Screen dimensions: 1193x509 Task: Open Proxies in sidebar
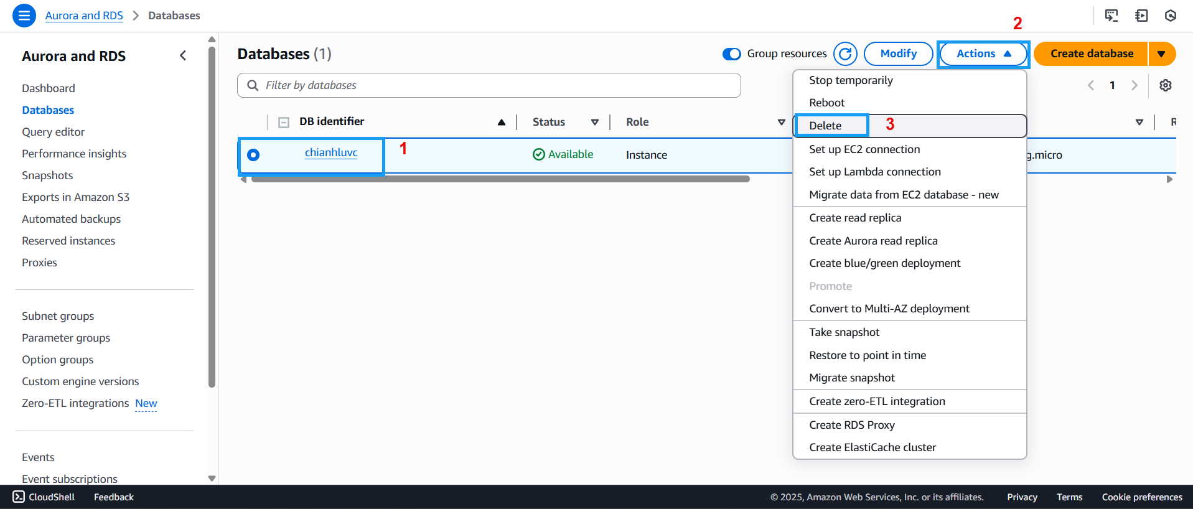point(39,263)
